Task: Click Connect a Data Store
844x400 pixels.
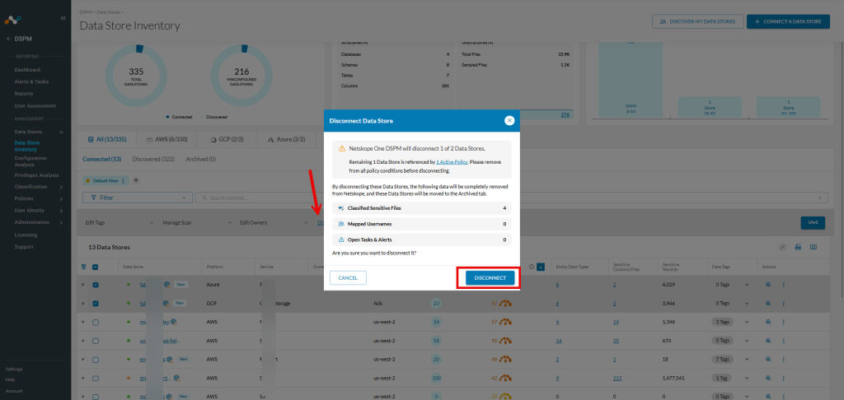Action: (x=788, y=21)
